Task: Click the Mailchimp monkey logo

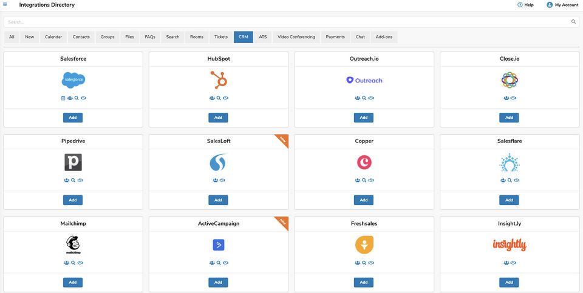Action: [73, 244]
